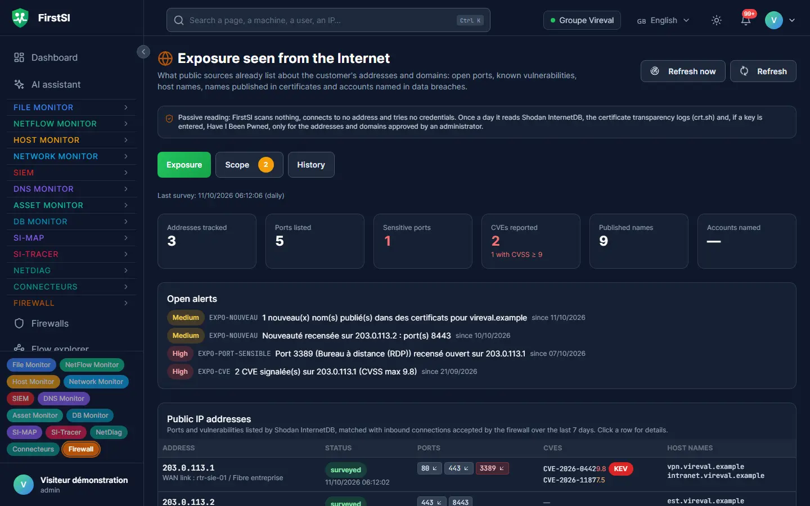
Task: Select the SI-MAP chip
Action: coord(24,432)
